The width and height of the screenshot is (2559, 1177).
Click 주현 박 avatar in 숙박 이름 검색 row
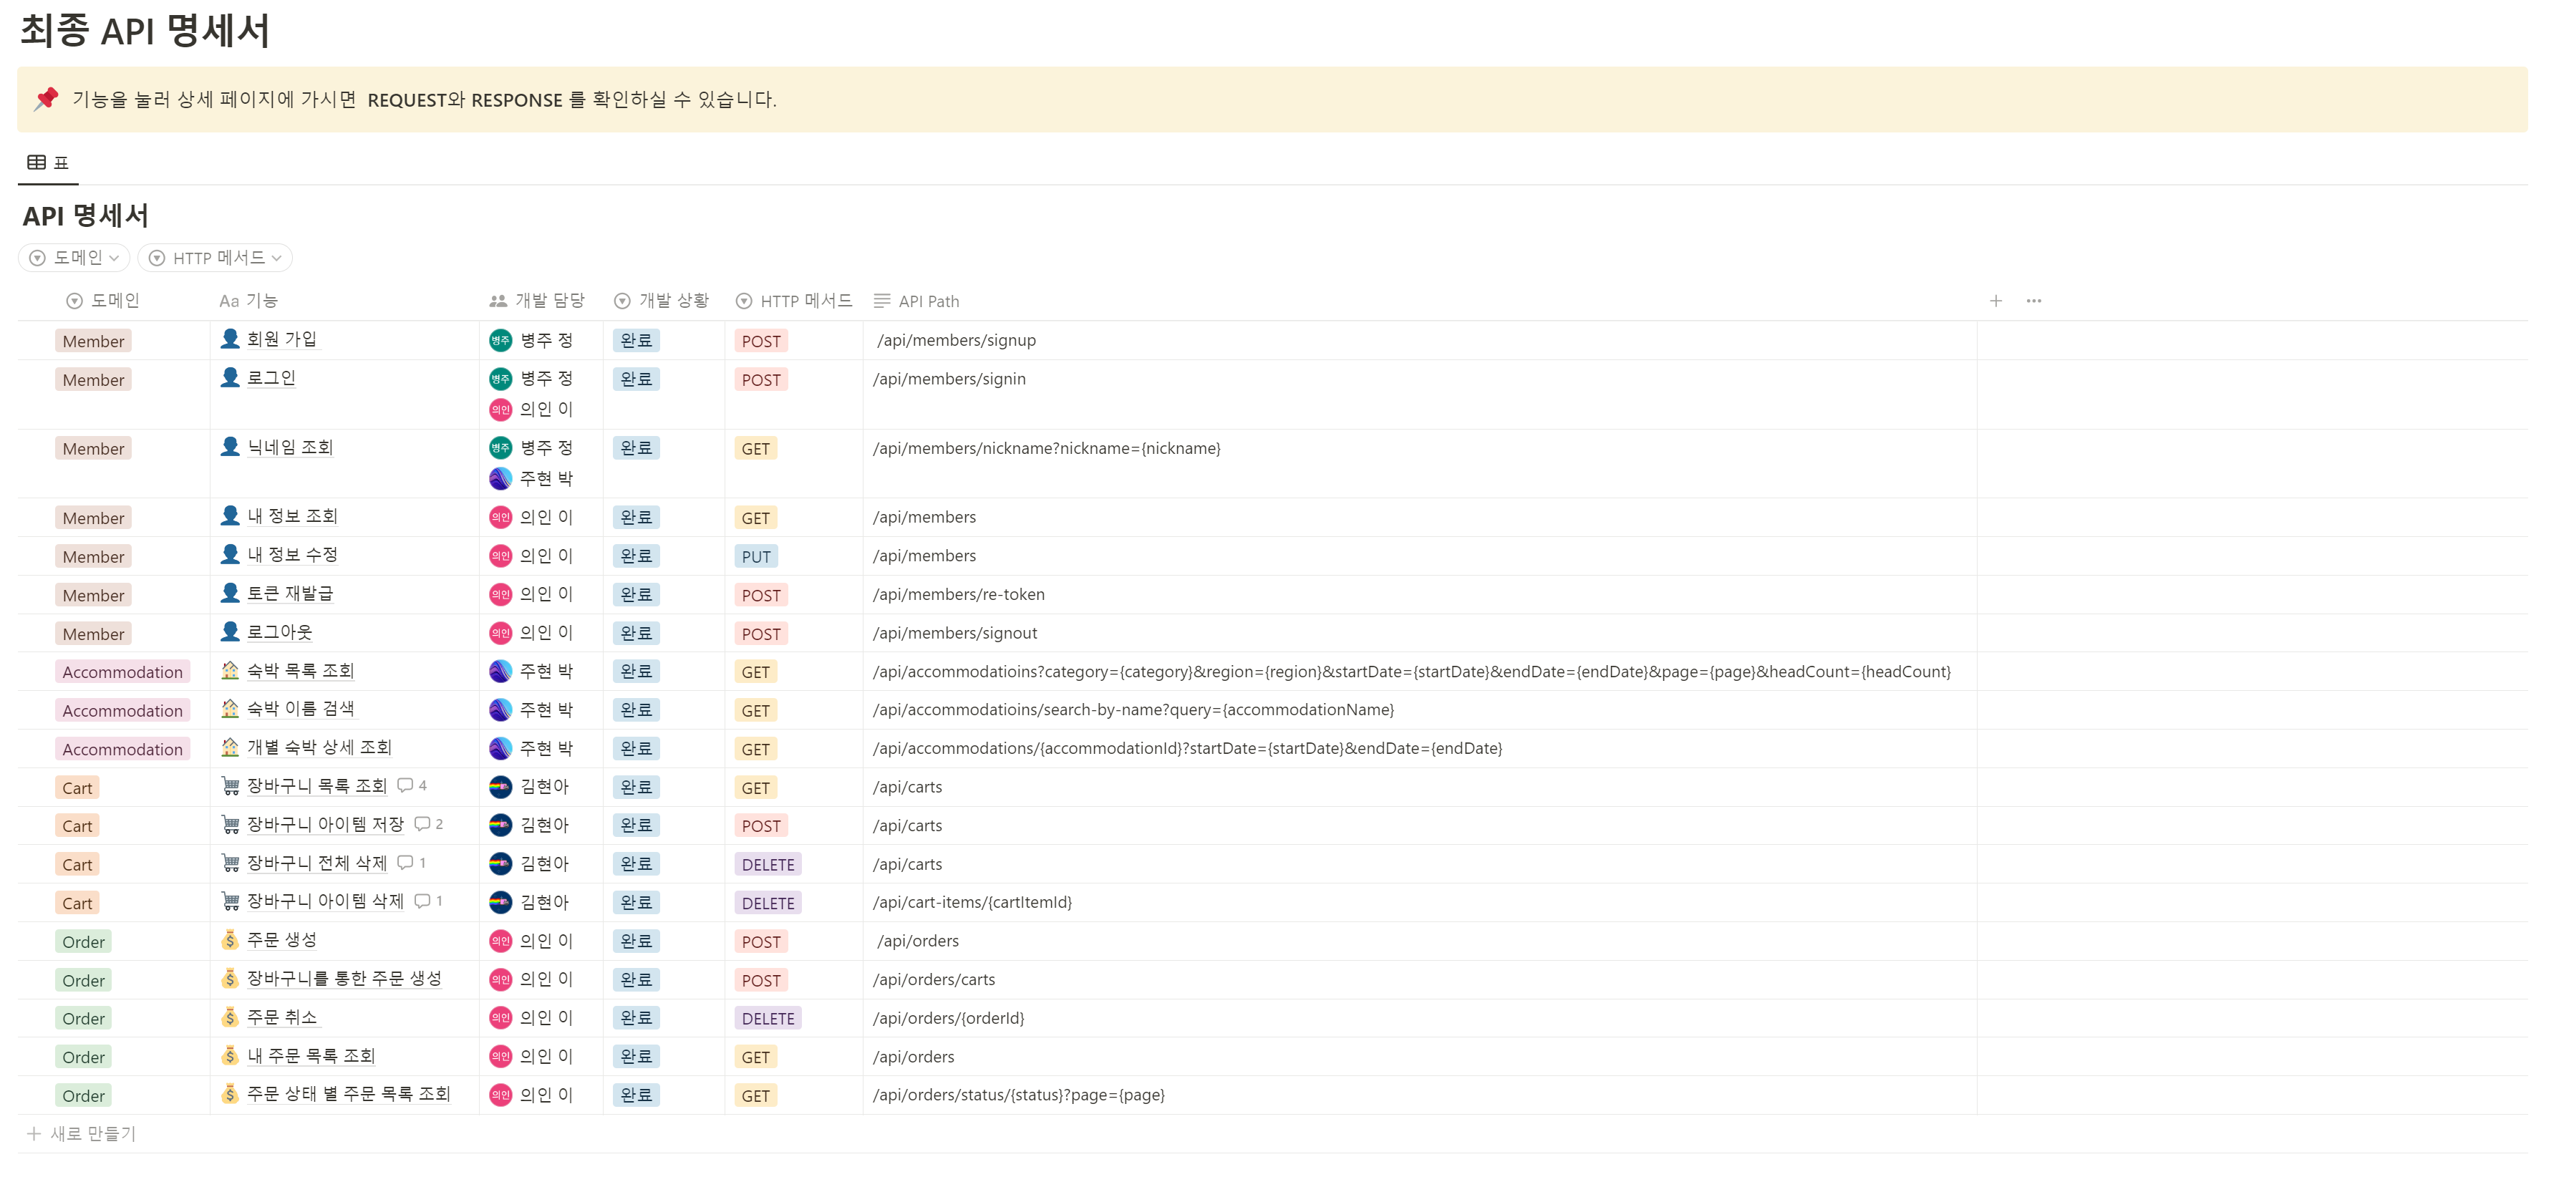coord(500,710)
